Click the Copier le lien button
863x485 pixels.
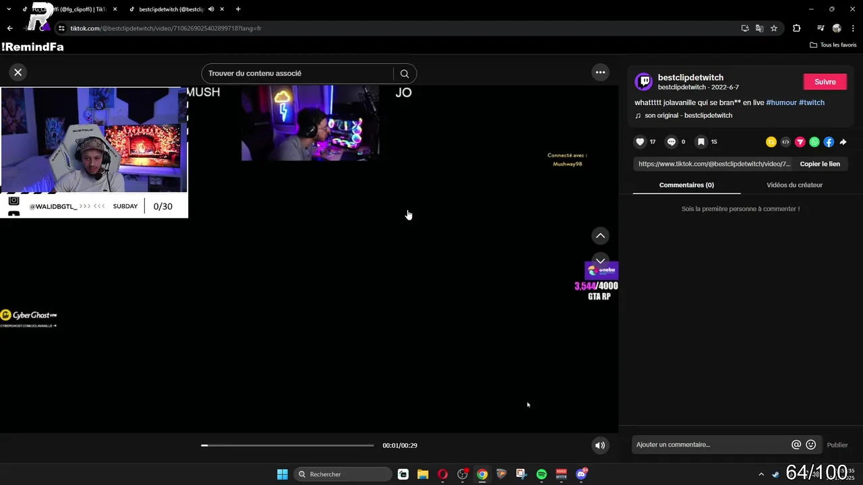click(x=820, y=164)
